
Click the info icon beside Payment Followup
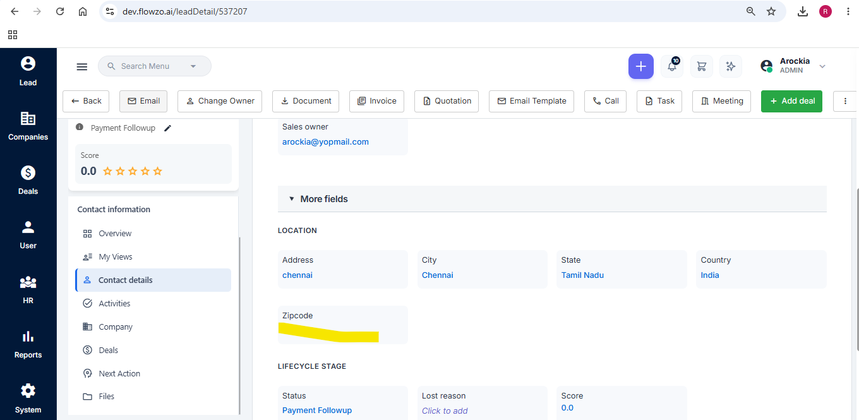point(80,128)
